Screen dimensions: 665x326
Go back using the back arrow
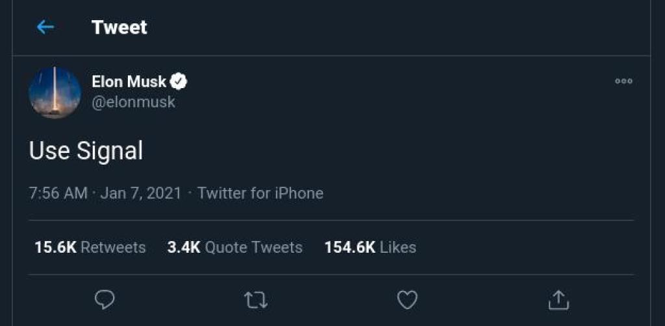click(45, 27)
